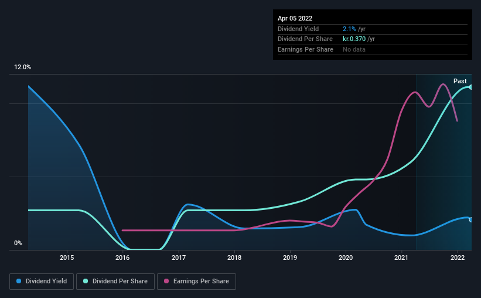The image size is (481, 298).
Task: Select the blue end-point marker on the Dividend Yield line
Action: tap(471, 219)
